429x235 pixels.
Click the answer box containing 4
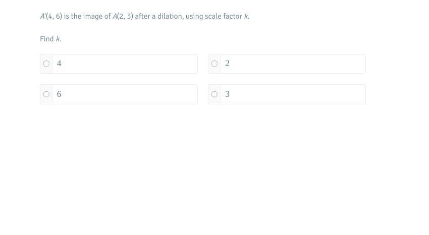tap(119, 64)
